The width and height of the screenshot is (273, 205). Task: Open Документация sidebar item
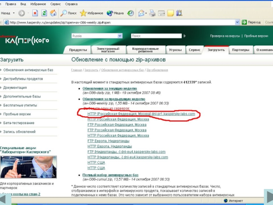[15, 87]
